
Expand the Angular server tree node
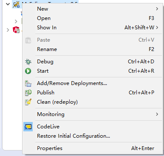[x=8, y=30]
